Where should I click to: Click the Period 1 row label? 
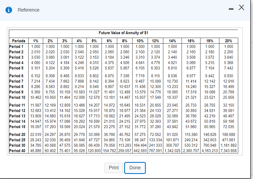pyautogui.click(x=16, y=47)
